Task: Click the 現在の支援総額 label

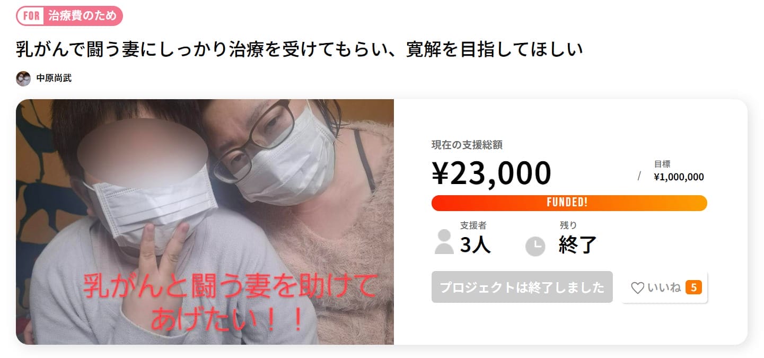Action: tap(467, 145)
